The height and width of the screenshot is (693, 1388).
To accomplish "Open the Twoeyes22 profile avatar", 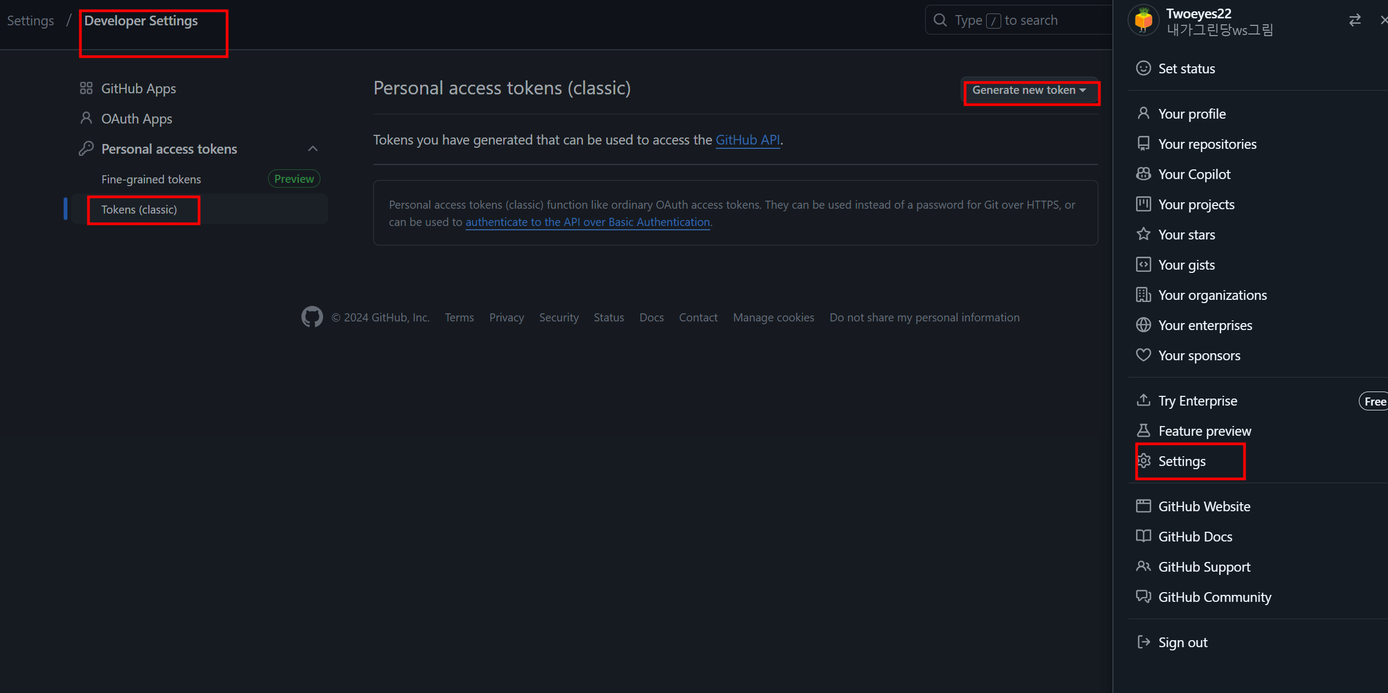I will coord(1144,20).
